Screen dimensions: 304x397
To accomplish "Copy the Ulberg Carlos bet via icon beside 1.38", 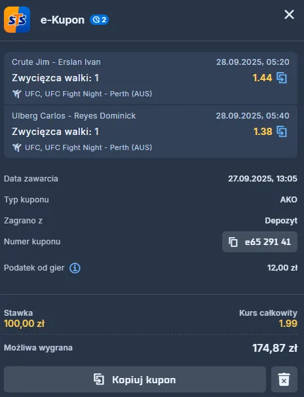I will 282,132.
